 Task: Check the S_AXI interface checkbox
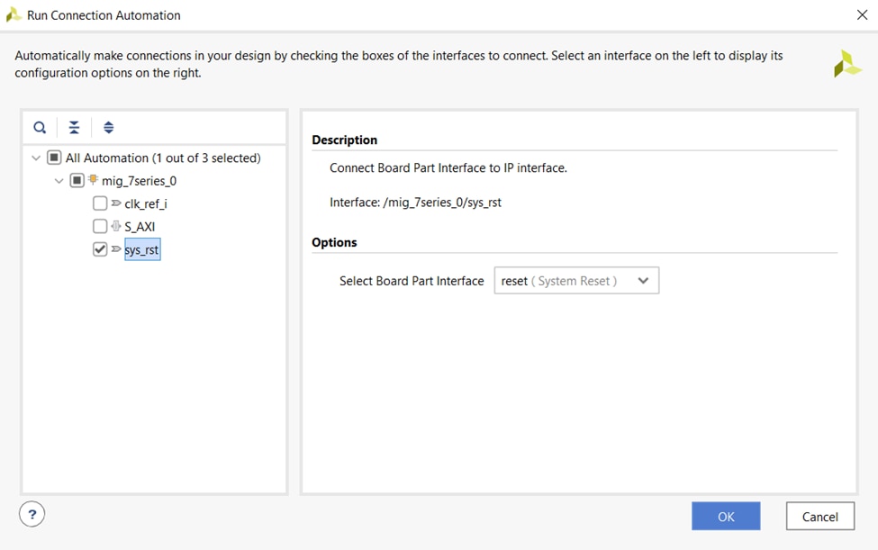coord(100,226)
